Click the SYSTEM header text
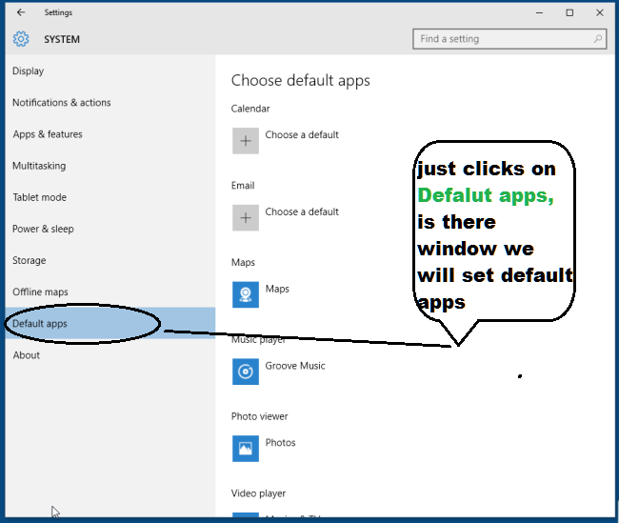 (62, 39)
